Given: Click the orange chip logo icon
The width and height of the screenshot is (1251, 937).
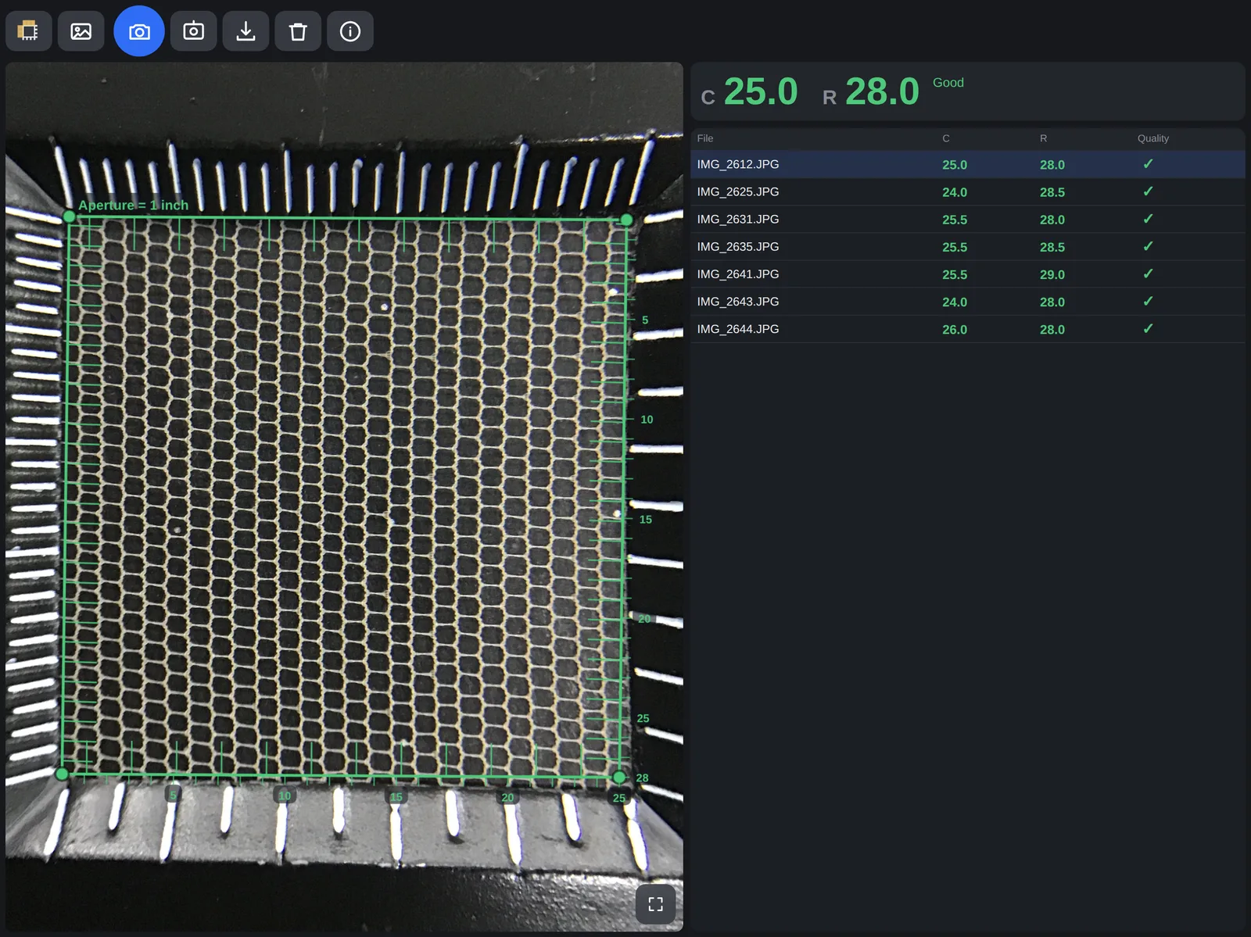Looking at the screenshot, I should 29,31.
